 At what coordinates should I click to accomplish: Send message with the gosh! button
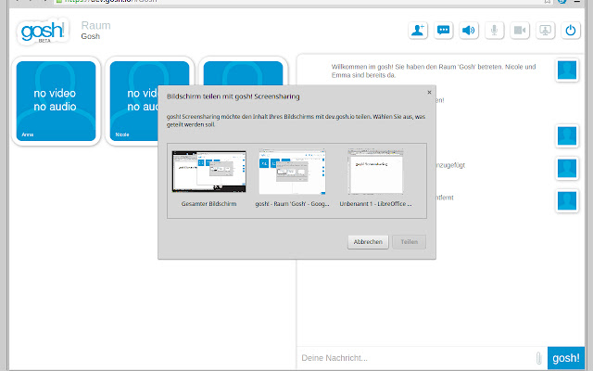tap(566, 358)
